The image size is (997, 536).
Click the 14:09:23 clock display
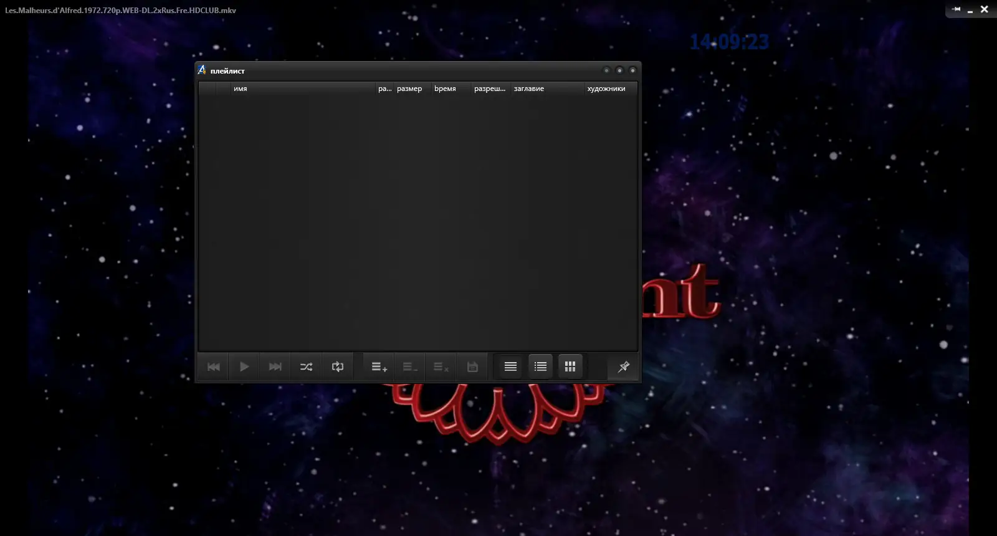(x=729, y=42)
